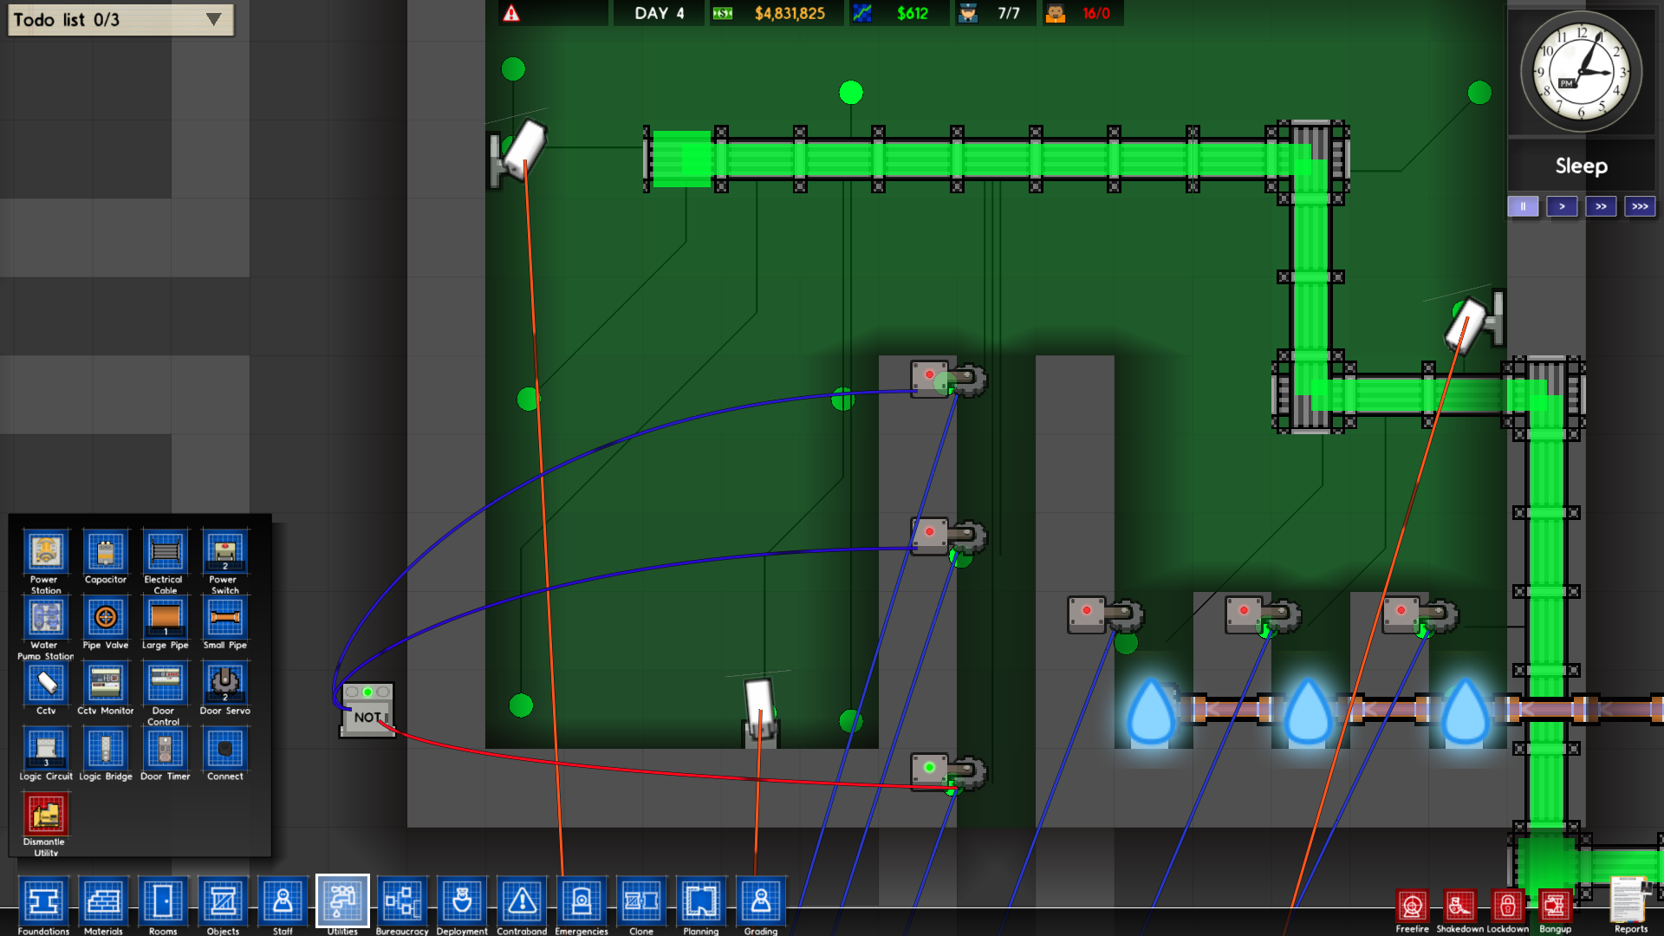Select the Cctv Monitor icon

(x=105, y=683)
